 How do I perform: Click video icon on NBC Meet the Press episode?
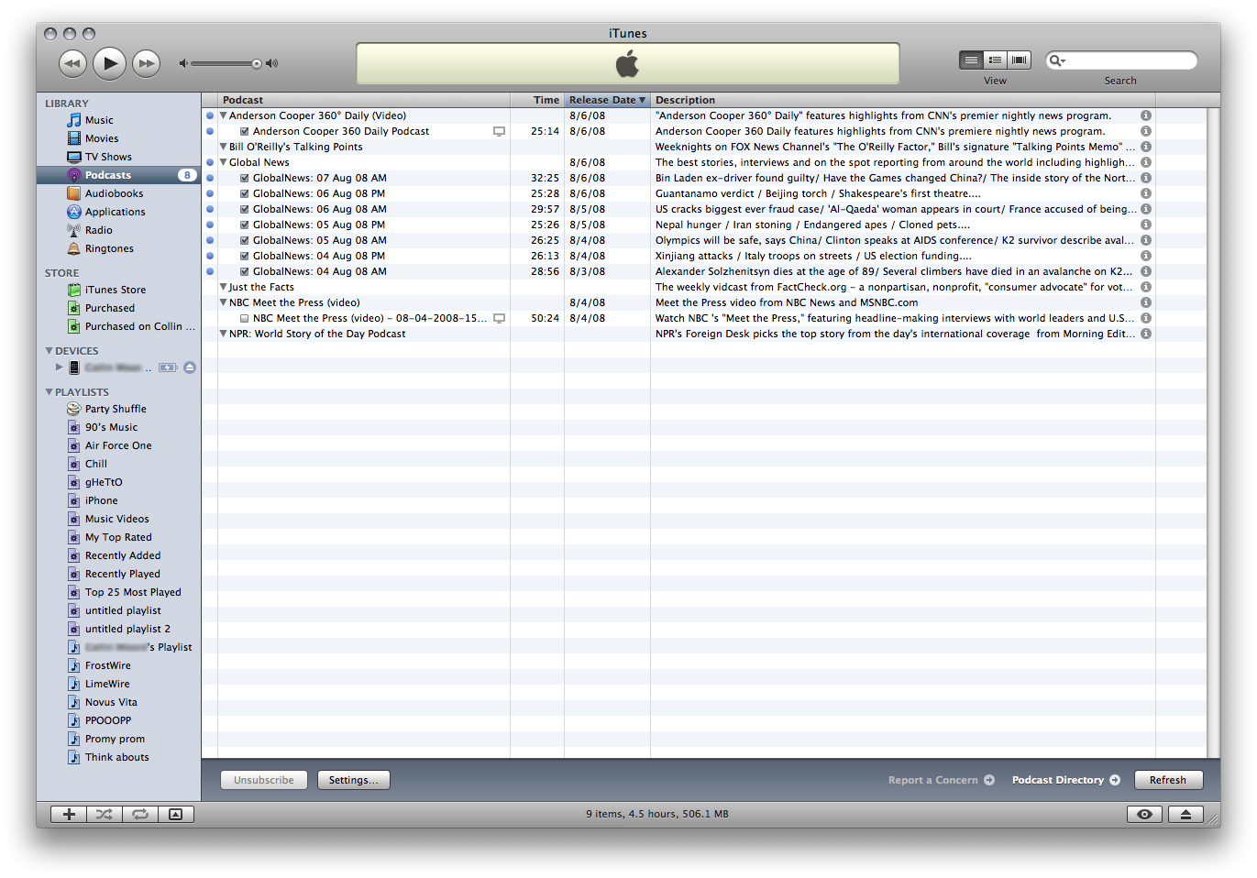pos(499,318)
